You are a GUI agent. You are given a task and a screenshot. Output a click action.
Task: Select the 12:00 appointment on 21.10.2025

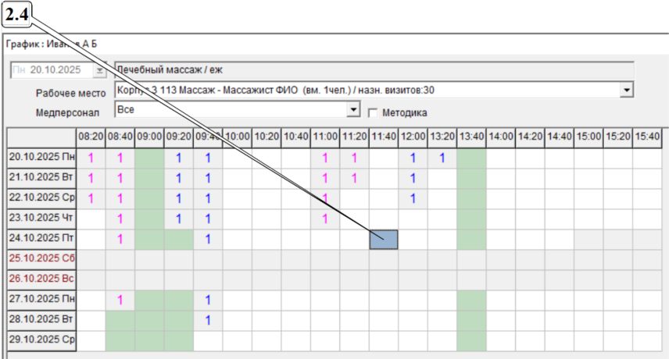click(413, 179)
